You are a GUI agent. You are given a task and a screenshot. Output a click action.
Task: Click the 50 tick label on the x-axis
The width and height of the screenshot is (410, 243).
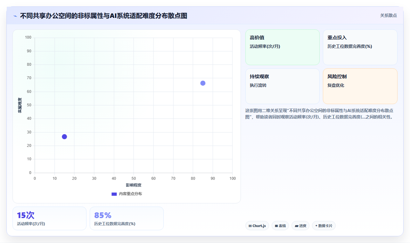click(134, 178)
